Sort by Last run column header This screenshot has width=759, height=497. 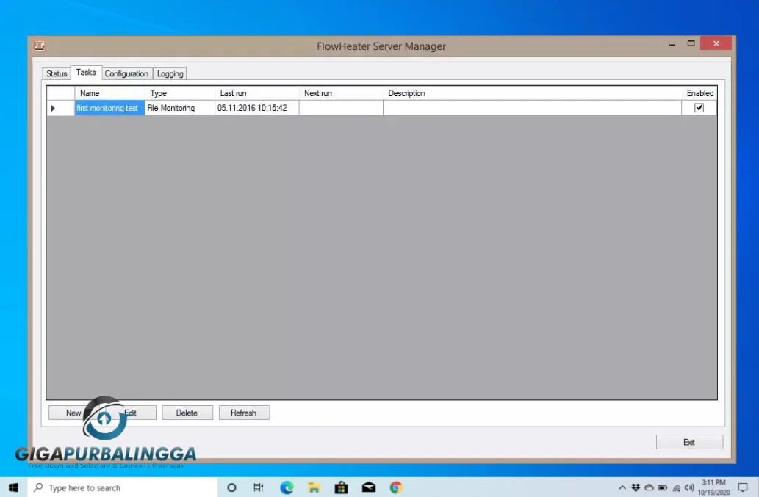[x=256, y=93]
